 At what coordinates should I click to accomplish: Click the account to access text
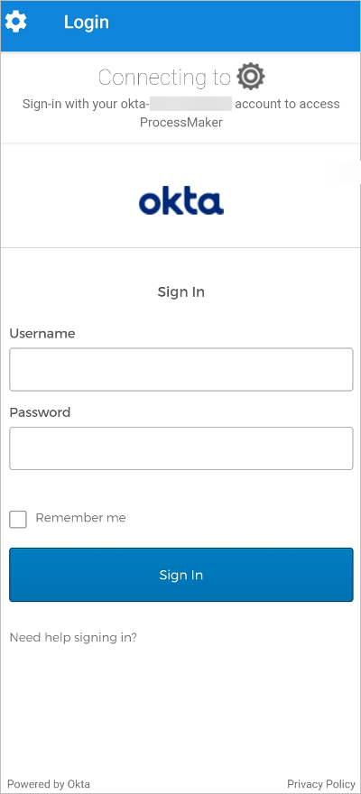coord(287,105)
